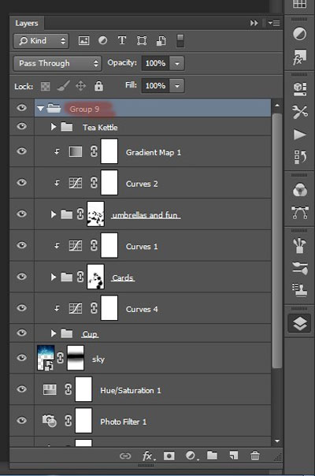Hide the Photo Filter 1 layer

(21, 421)
